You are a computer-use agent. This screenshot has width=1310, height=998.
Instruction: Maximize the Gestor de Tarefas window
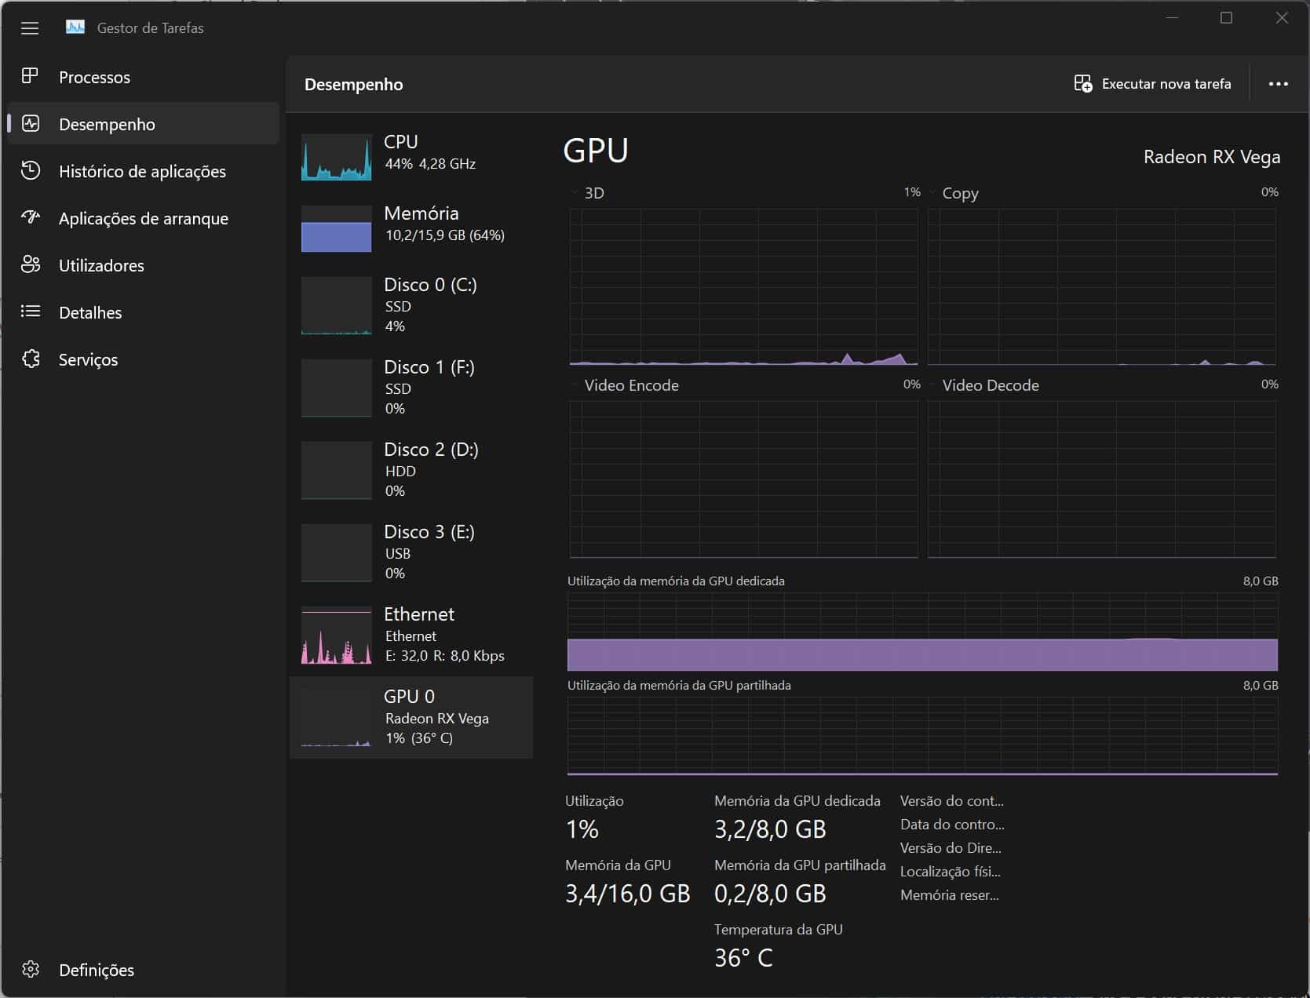tap(1226, 18)
